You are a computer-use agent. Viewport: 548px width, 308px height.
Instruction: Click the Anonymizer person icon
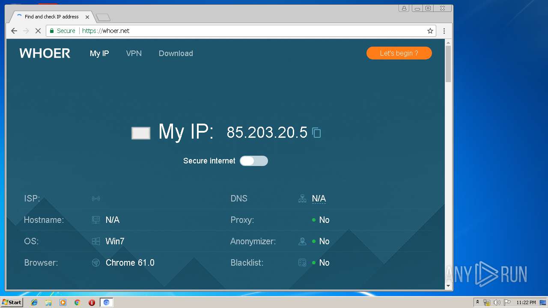click(302, 241)
